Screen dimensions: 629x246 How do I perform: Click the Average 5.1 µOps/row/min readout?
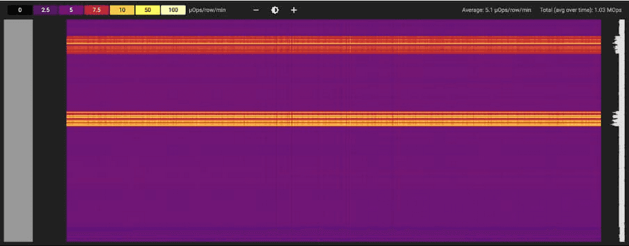point(497,10)
